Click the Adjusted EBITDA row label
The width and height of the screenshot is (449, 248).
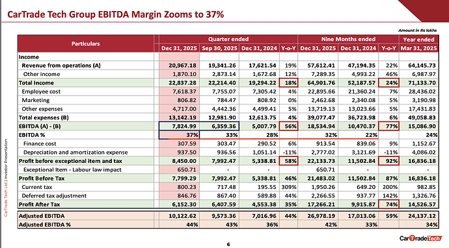(x=42, y=216)
